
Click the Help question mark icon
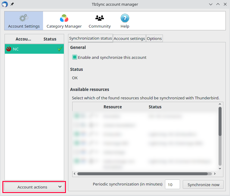point(125,18)
